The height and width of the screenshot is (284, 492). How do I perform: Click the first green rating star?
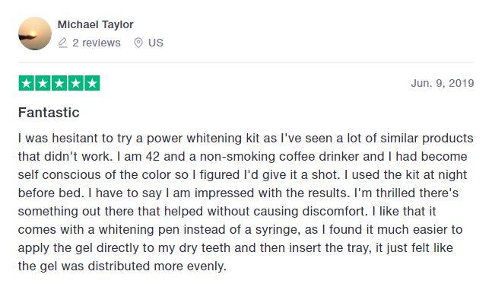[x=27, y=83]
